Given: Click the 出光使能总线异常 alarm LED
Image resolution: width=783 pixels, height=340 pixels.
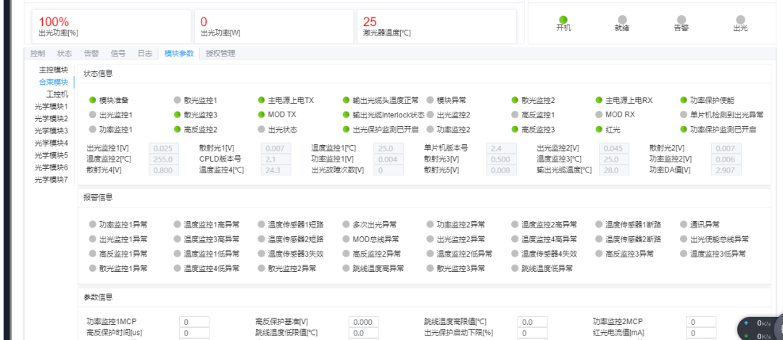Looking at the screenshot, I should pos(684,239).
